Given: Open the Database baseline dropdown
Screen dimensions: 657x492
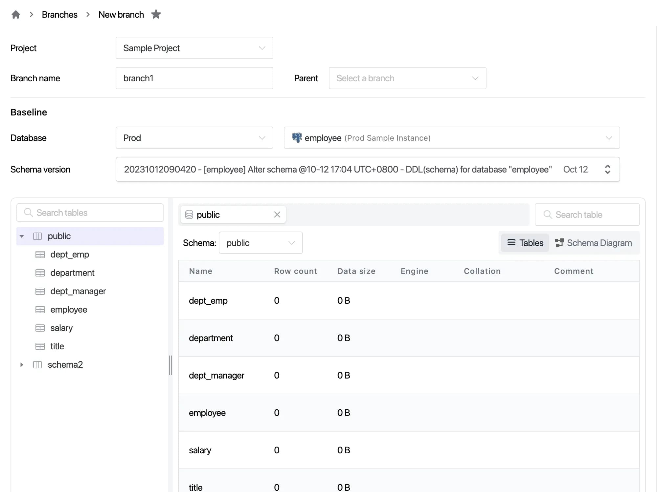Looking at the screenshot, I should (194, 137).
